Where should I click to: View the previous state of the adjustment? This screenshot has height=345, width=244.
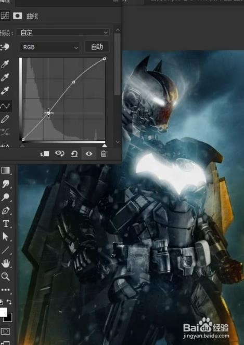59,153
